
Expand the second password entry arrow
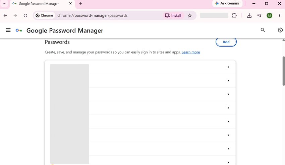(x=228, y=81)
